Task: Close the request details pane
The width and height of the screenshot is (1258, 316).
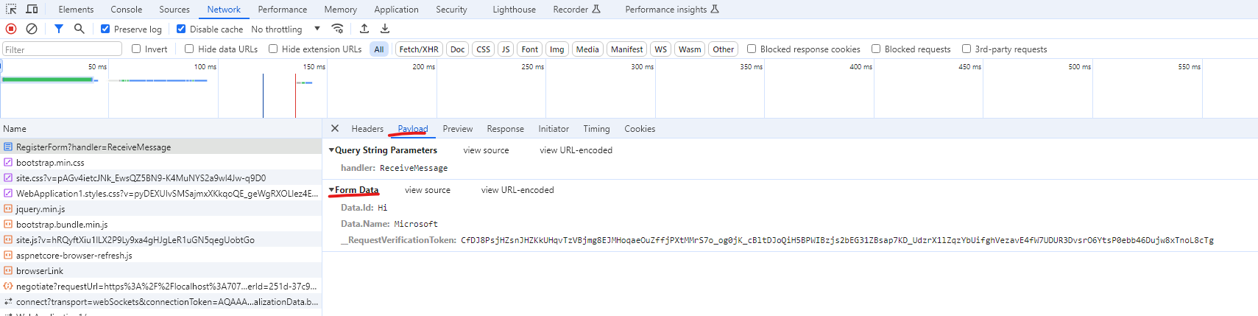Action: tap(335, 128)
